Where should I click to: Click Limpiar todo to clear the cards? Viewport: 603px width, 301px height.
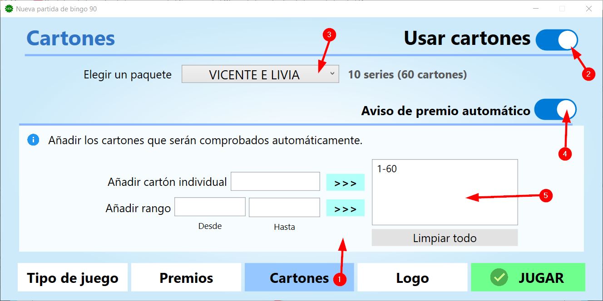click(x=445, y=238)
